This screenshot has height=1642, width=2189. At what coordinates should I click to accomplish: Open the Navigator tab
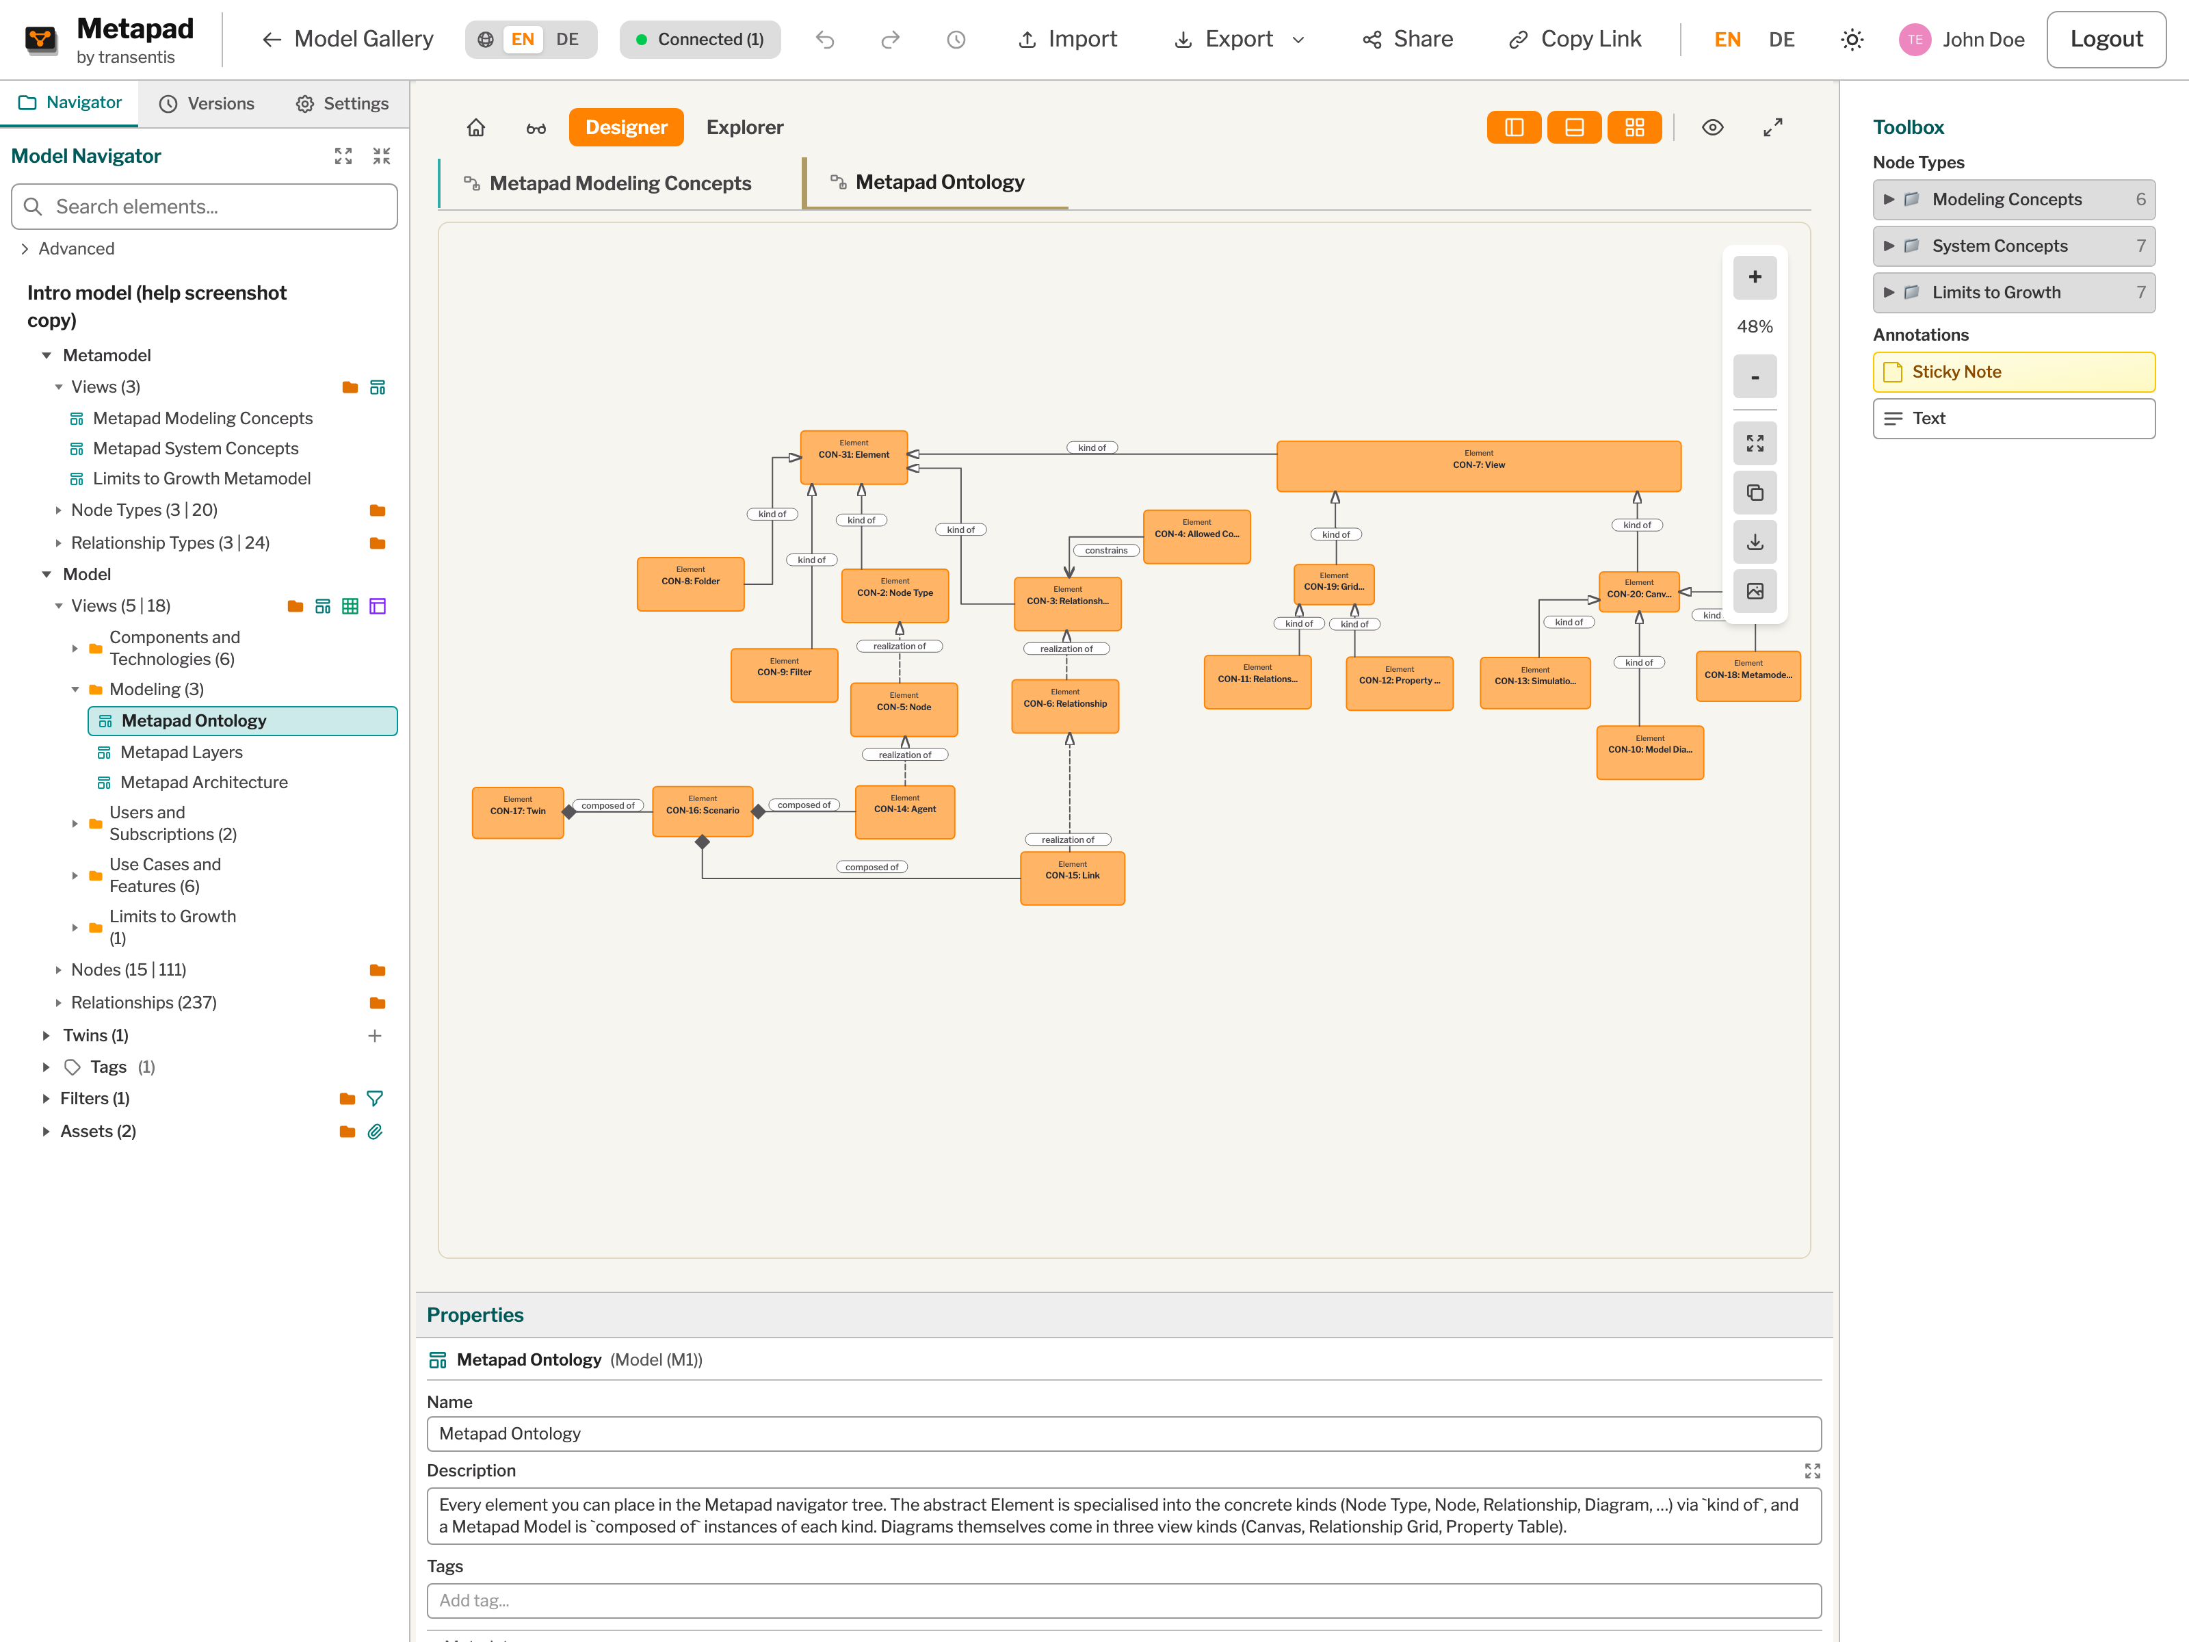[69, 103]
